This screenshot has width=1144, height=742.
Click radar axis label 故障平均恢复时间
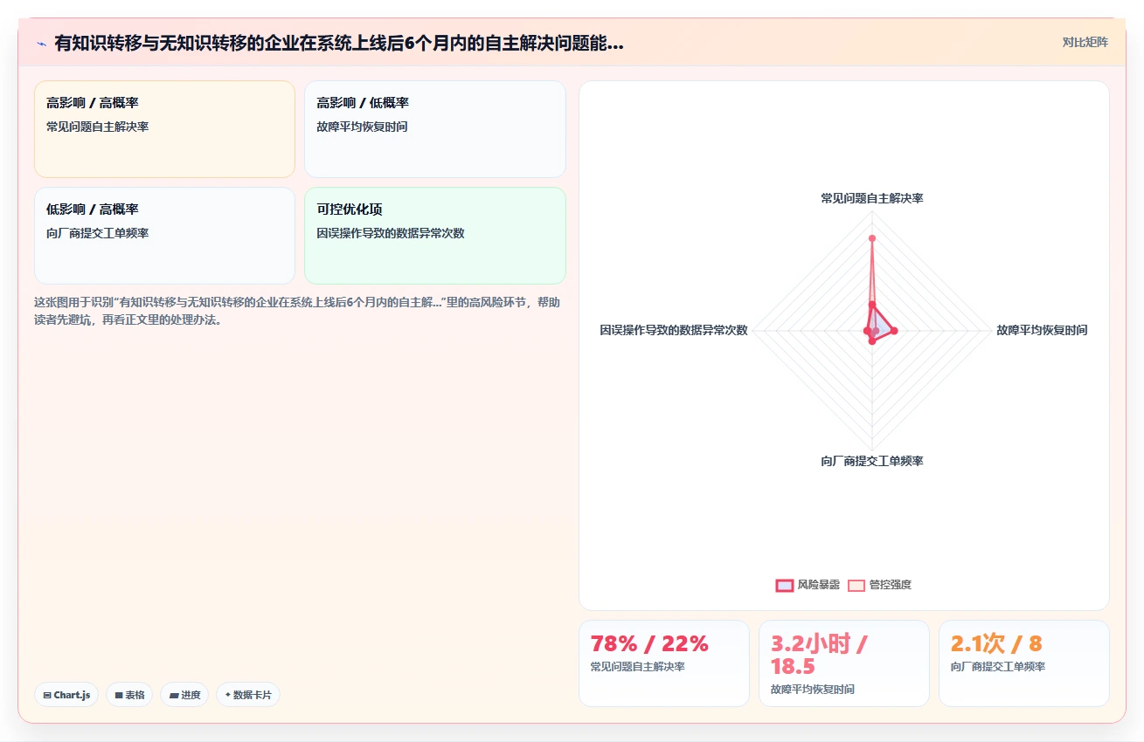point(1042,330)
